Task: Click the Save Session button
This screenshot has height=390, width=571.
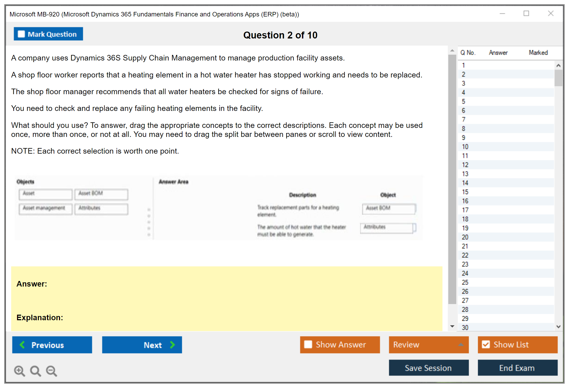Action: (x=428, y=368)
